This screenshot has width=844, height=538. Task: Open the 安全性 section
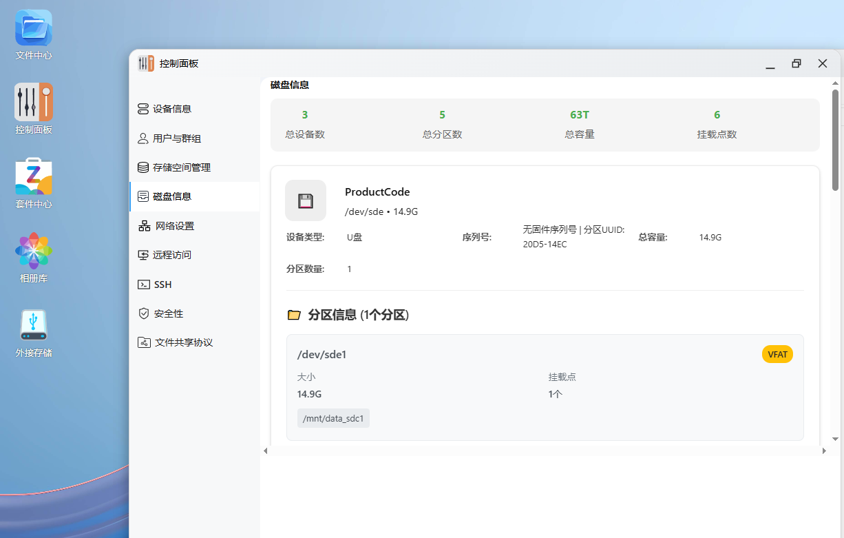pos(168,313)
